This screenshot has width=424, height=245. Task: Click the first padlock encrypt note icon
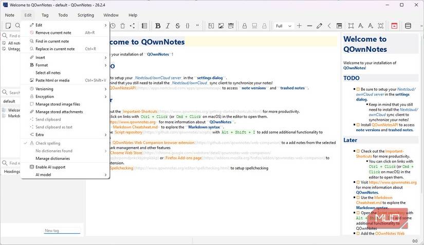coord(245,26)
